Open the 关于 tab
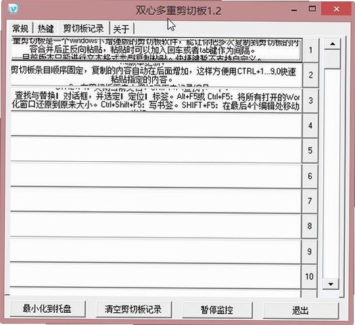355x325 pixels. (x=121, y=29)
